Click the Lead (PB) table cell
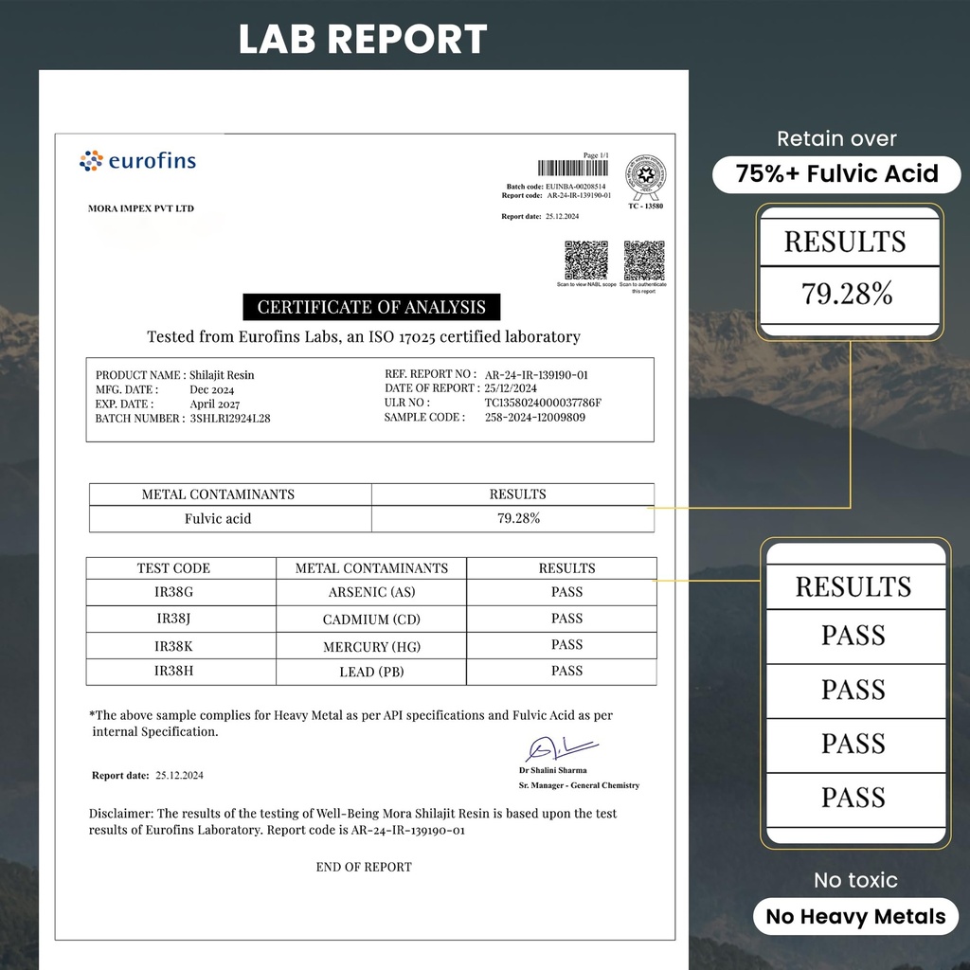This screenshot has width=970, height=970. (x=370, y=673)
